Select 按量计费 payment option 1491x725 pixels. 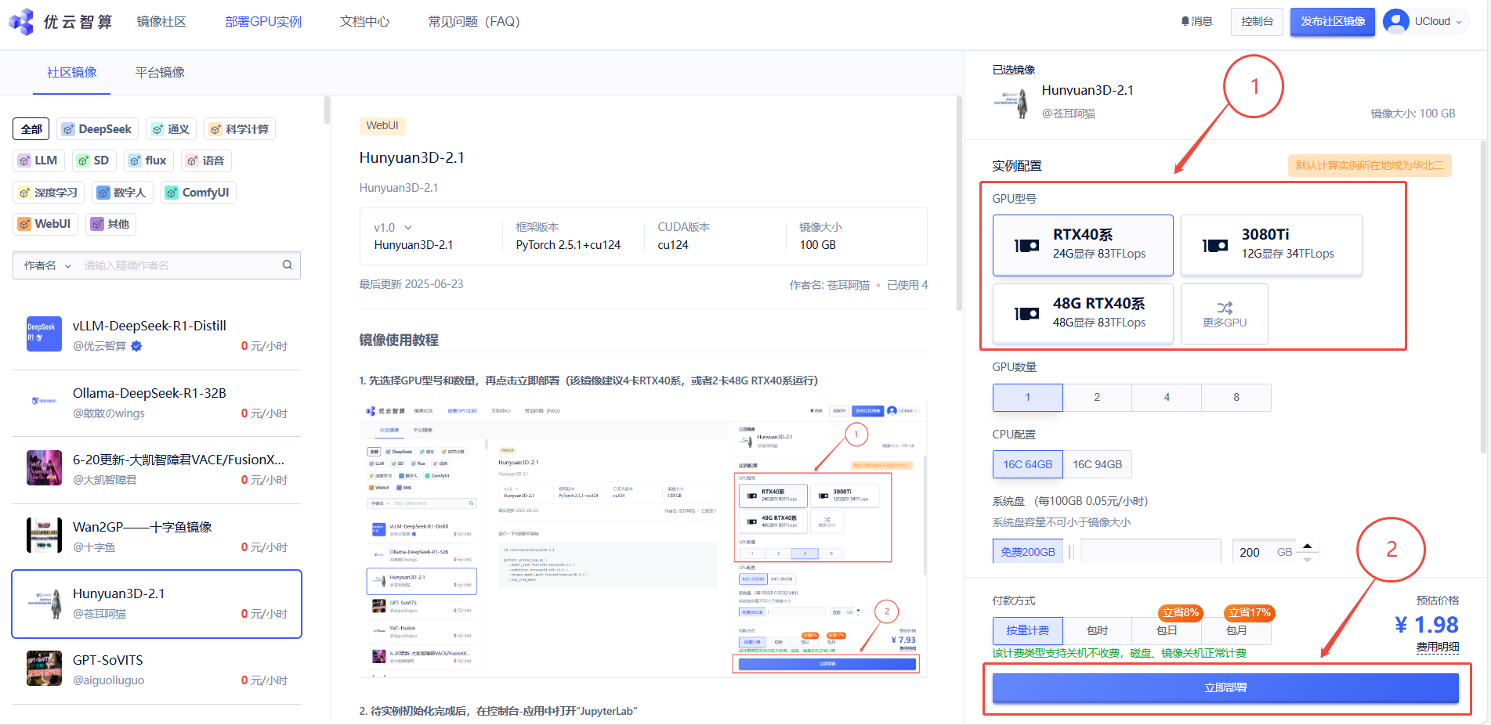(x=1028, y=630)
